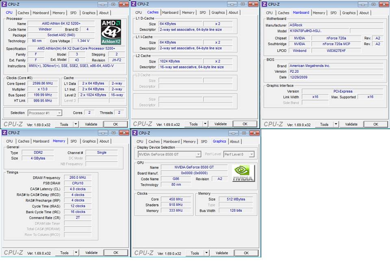The height and width of the screenshot is (268, 390).
Task: Click the Core Voltage value 1.344 V
Action: tap(83, 41)
